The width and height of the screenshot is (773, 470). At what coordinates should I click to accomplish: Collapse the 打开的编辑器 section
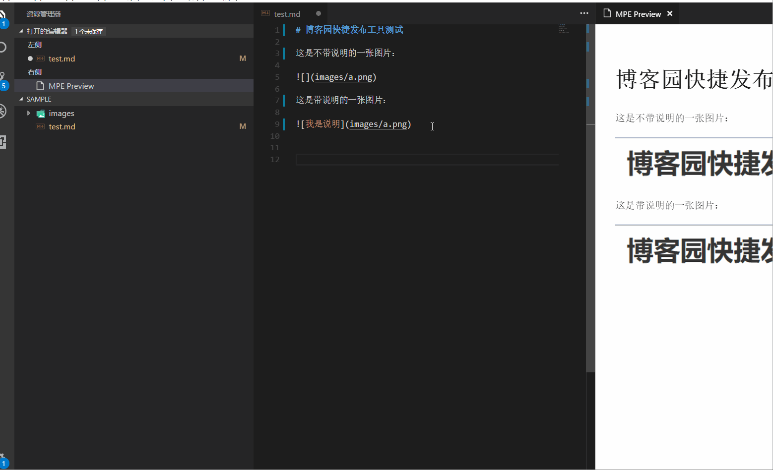(x=21, y=31)
